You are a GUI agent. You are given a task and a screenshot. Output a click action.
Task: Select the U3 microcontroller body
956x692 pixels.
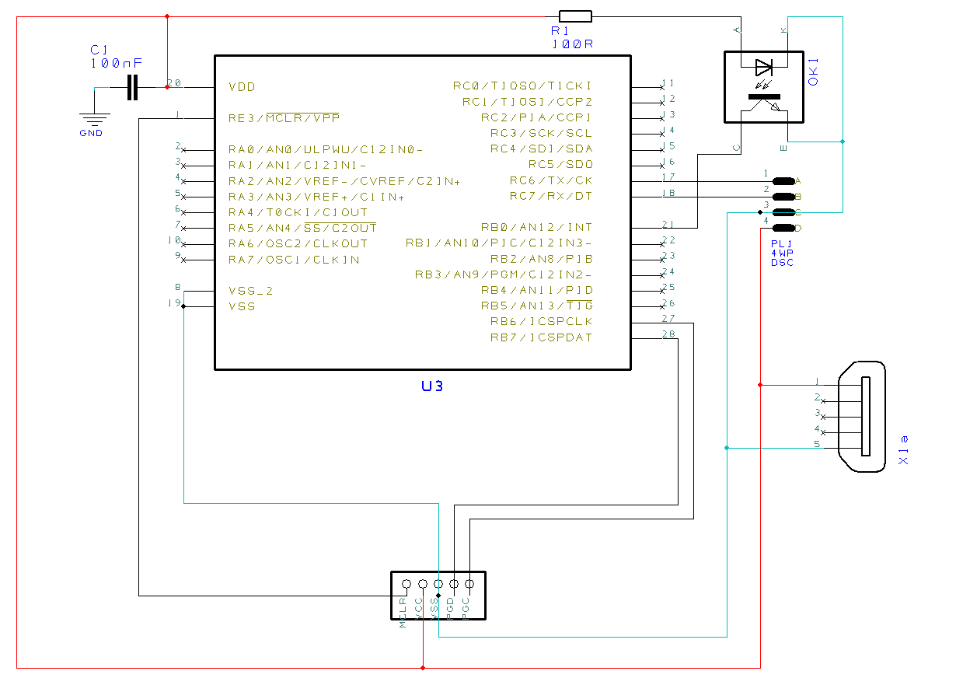click(x=424, y=210)
